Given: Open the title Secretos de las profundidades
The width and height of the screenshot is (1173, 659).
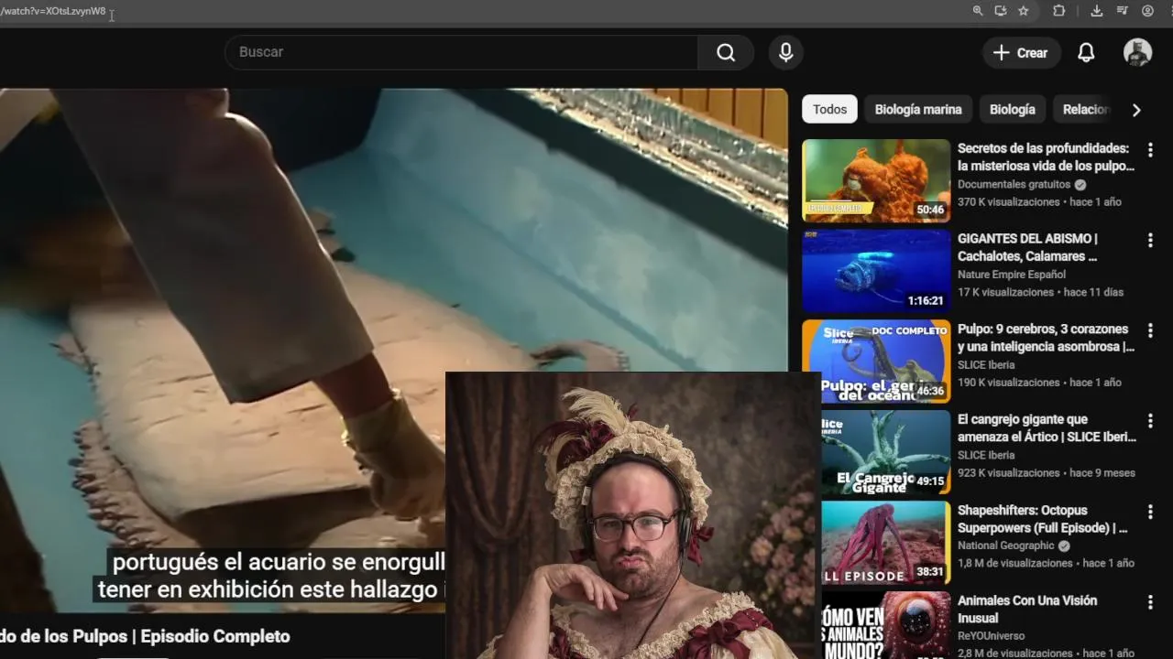Looking at the screenshot, I should (x=1046, y=157).
